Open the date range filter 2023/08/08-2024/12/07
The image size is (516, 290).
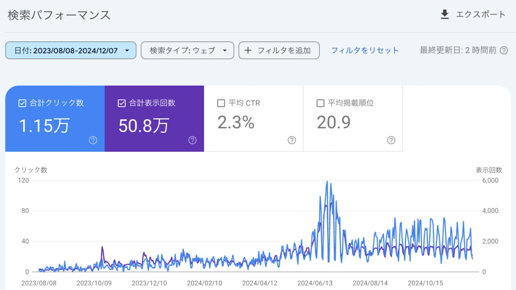pos(71,50)
